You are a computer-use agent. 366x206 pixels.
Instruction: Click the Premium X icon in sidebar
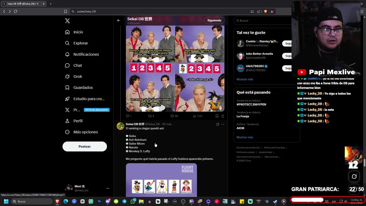pyautogui.click(x=67, y=110)
